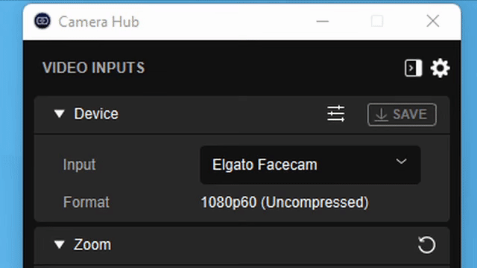Image resolution: width=477 pixels, height=268 pixels.
Task: Click the Zoom section header label
Action: (92, 245)
